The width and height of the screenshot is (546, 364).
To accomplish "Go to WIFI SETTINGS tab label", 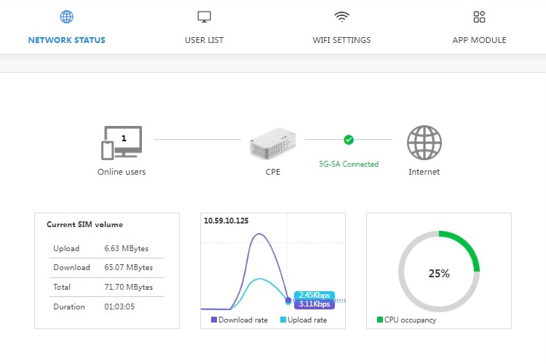I will pyautogui.click(x=341, y=40).
